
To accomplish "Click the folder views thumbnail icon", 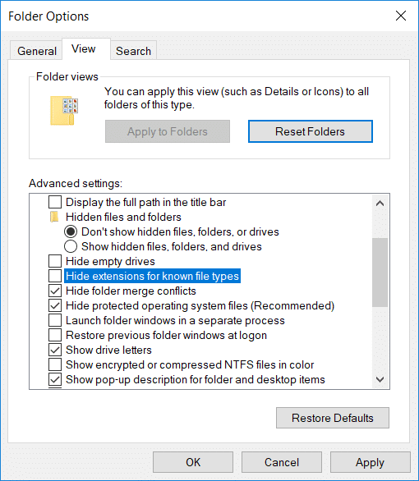I will [x=64, y=111].
